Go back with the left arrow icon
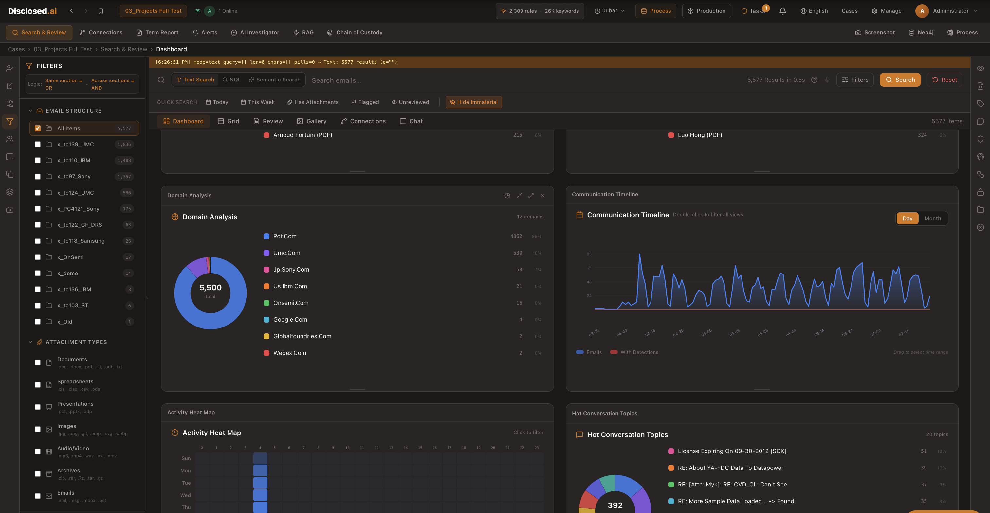This screenshot has width=990, height=513. coord(71,11)
